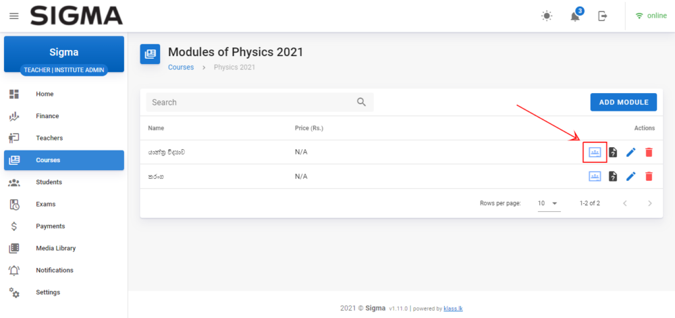Open the notifications bell icon

tap(575, 16)
